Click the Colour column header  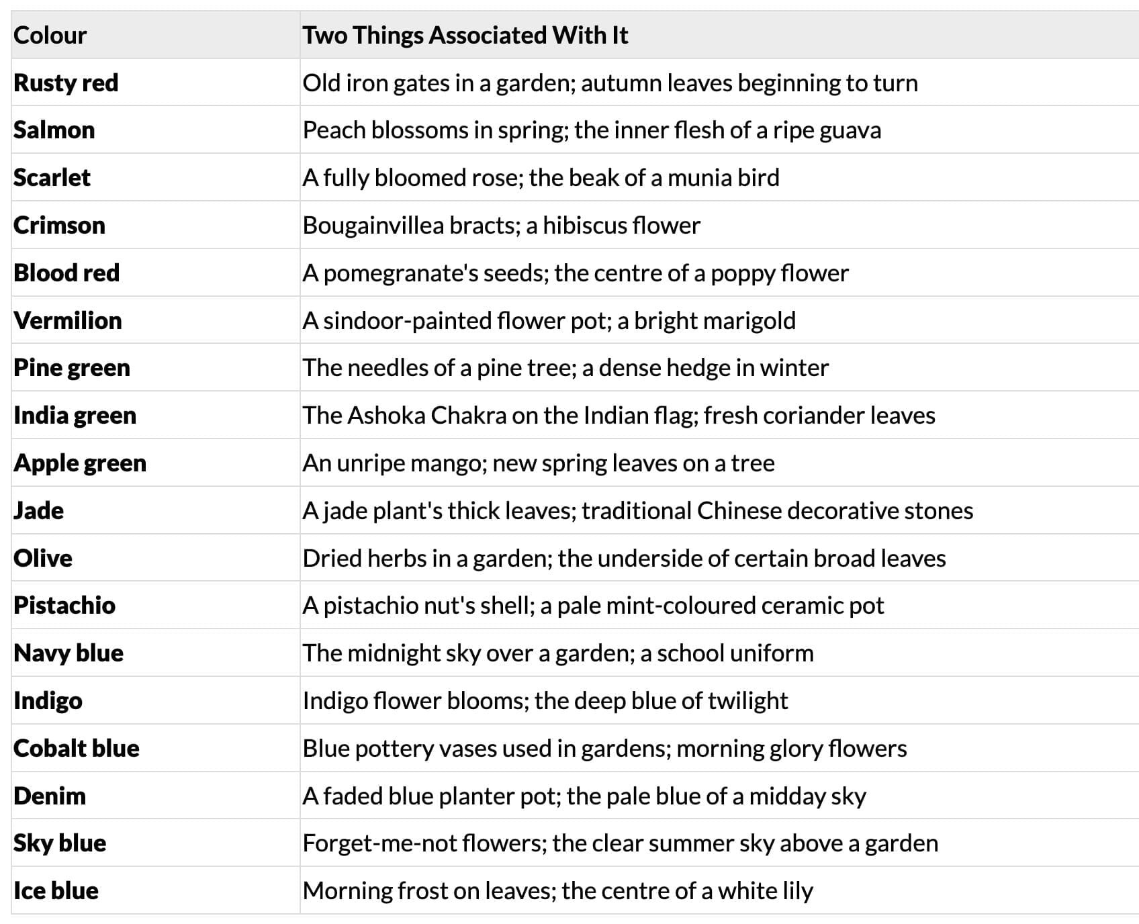(50, 35)
